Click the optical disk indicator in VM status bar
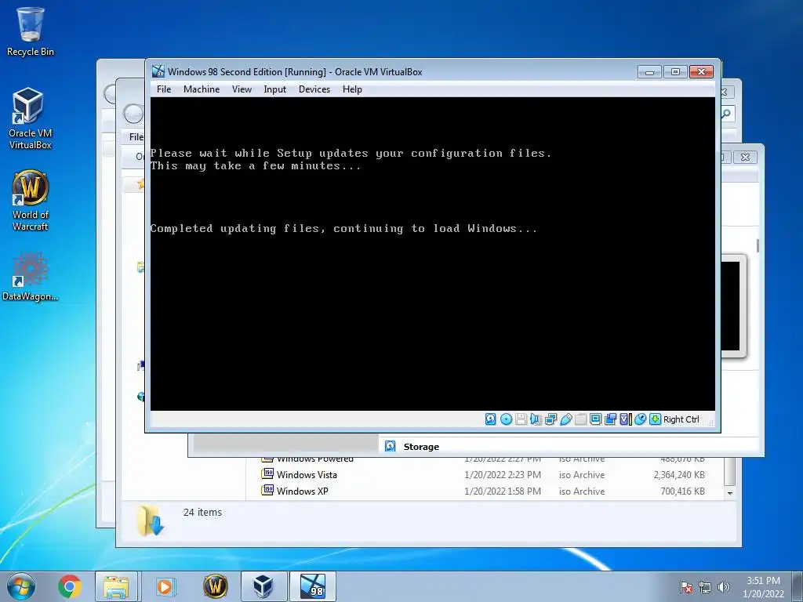Screen dimensions: 803x602 (506, 419)
